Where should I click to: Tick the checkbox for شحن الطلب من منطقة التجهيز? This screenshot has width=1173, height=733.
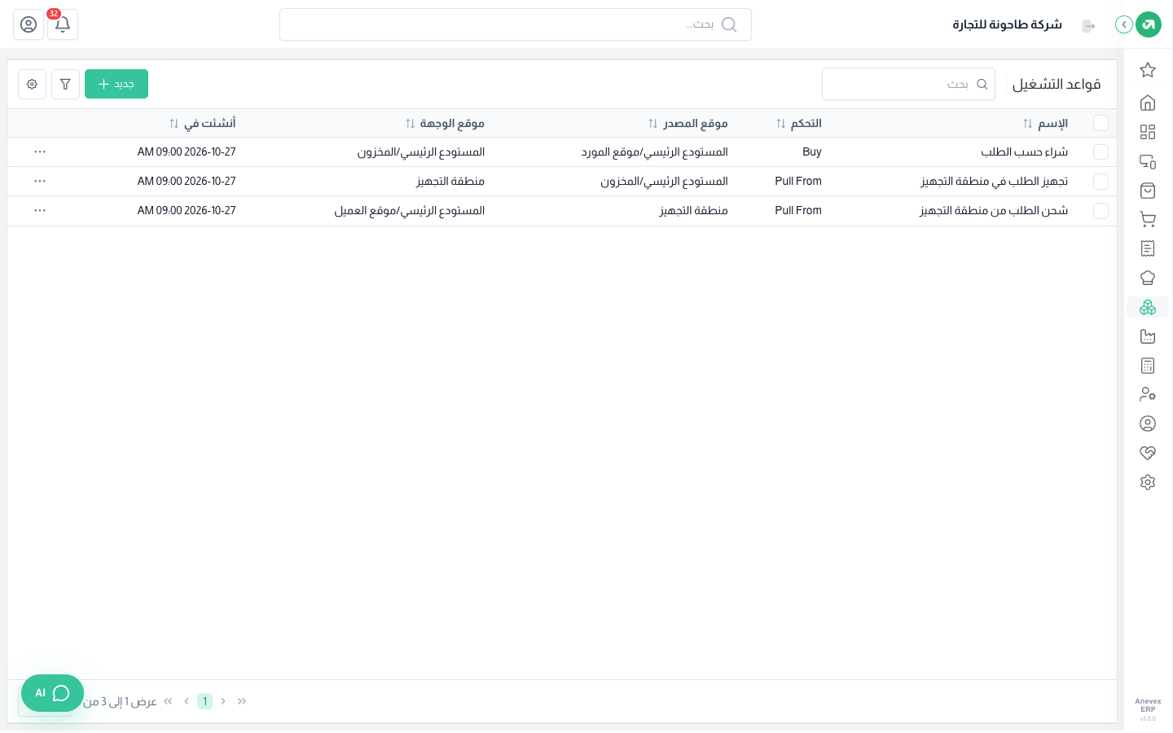(x=1101, y=211)
